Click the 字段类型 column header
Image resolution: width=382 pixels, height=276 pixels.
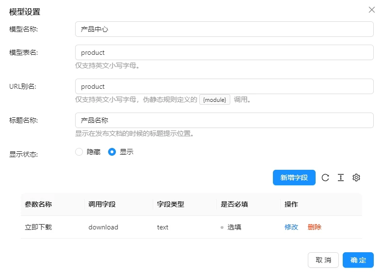click(171, 204)
